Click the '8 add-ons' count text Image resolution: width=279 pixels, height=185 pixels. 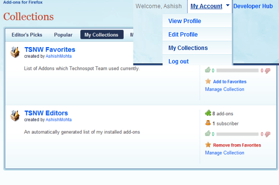[223, 113]
